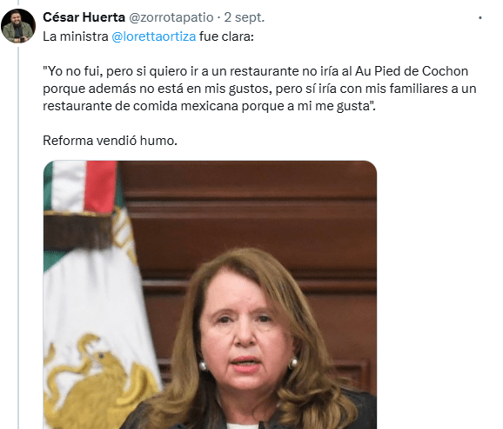Open César Huerta's profile avatar
Image resolution: width=503 pixels, height=429 pixels.
coord(18,25)
